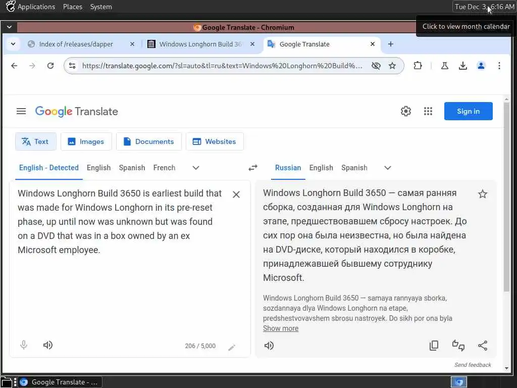
Task: Start voice input with the microphone
Action: coord(24,345)
